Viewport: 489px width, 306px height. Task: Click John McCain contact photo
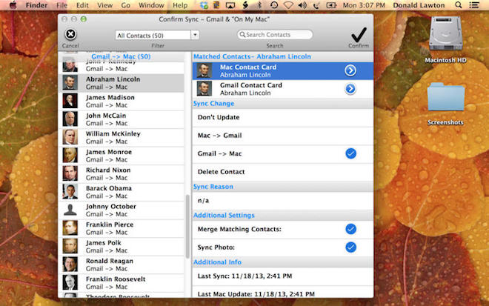tap(70, 119)
